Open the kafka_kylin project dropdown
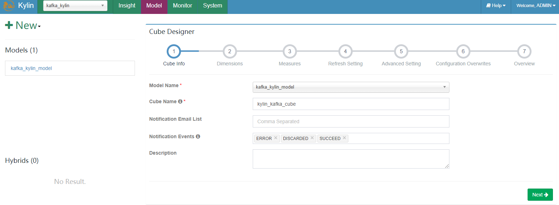The height and width of the screenshot is (205, 559). [x=75, y=6]
